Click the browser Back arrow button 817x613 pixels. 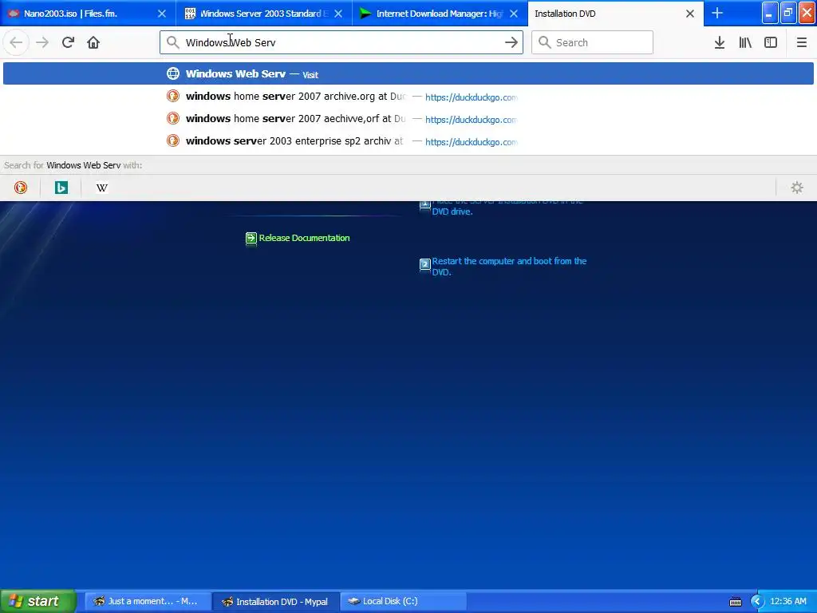(x=16, y=42)
